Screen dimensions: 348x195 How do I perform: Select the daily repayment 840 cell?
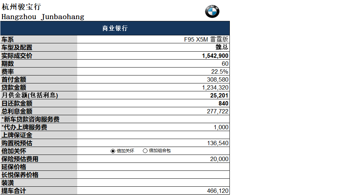click(153, 104)
